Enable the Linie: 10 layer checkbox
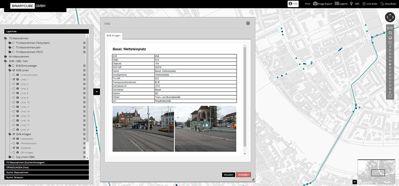The image size is (399, 186). 14,102
